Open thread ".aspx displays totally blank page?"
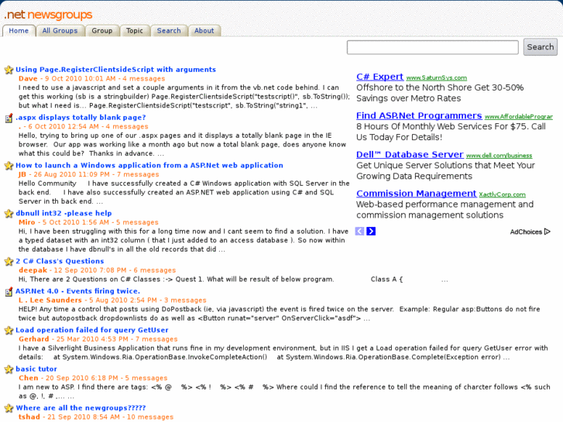This screenshot has width=563, height=422. (81, 118)
